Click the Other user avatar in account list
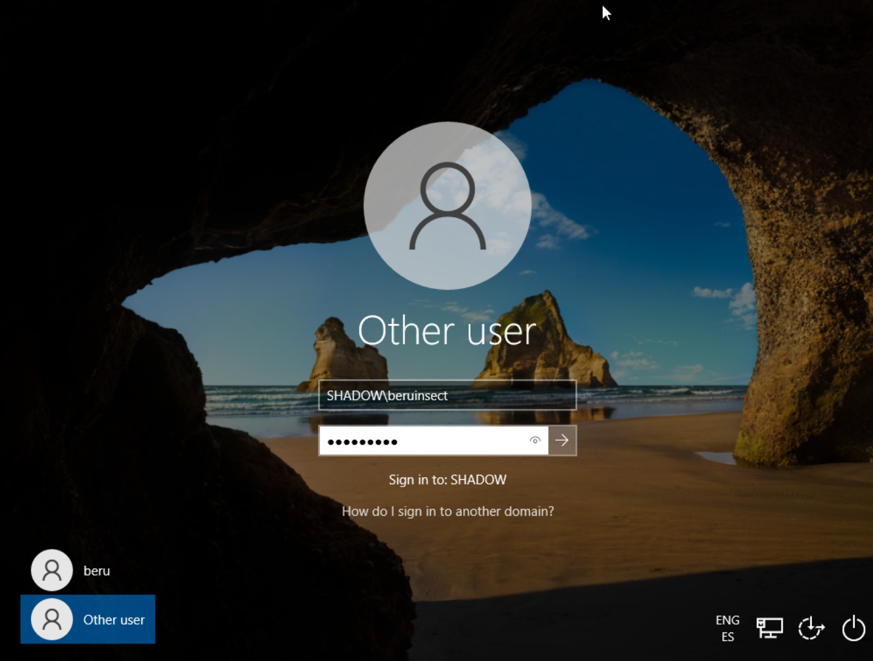This screenshot has width=873, height=661. pyautogui.click(x=52, y=619)
